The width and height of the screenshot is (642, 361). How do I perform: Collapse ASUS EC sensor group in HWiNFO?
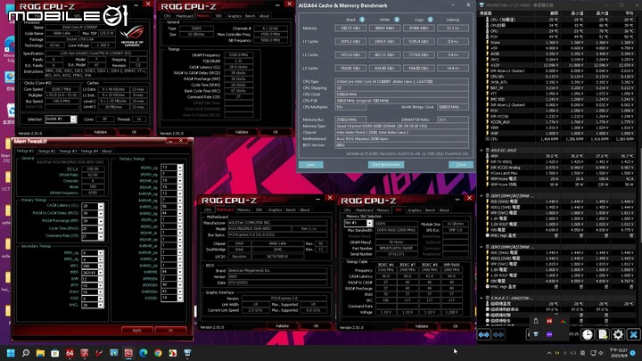(481, 151)
